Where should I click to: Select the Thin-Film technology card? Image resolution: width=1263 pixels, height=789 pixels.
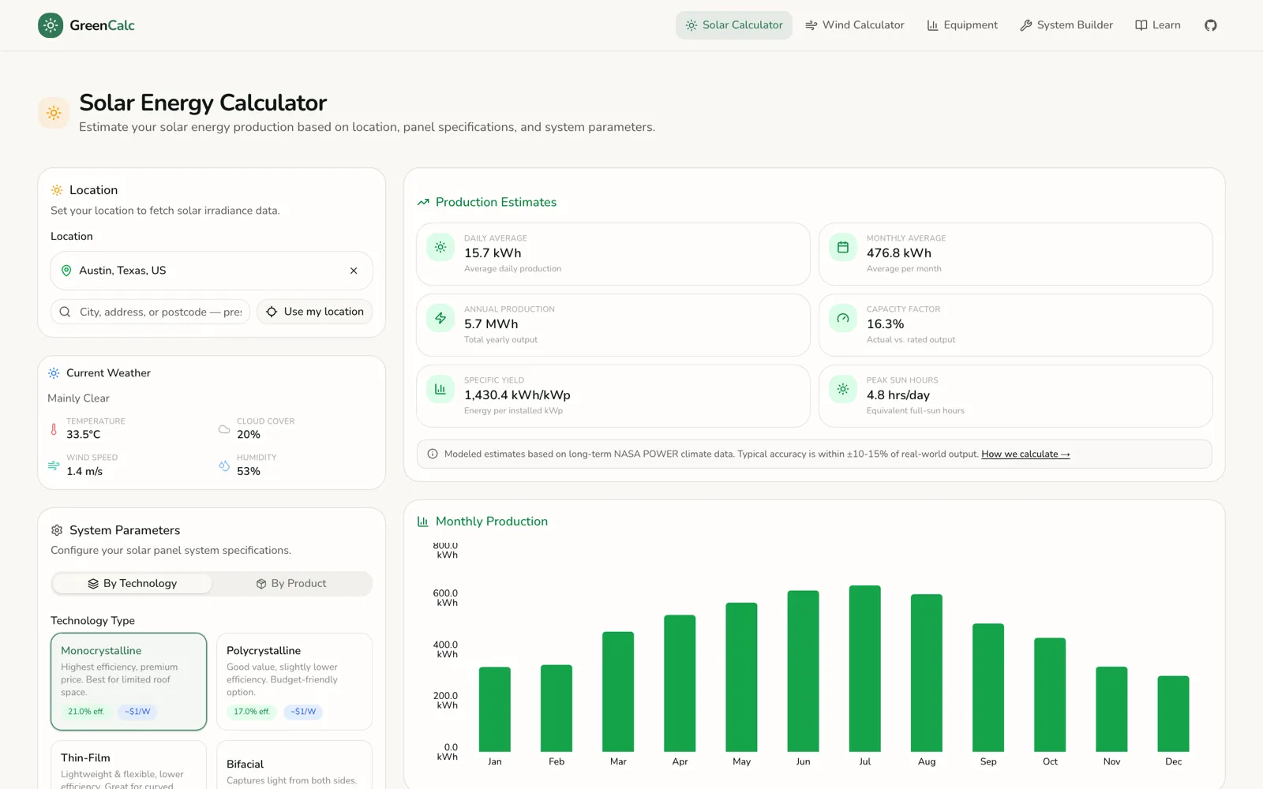129,765
